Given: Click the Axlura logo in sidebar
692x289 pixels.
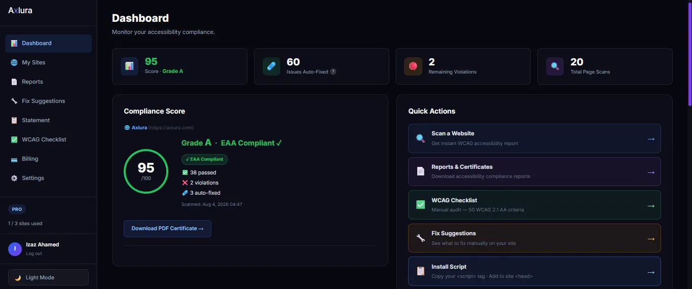Looking at the screenshot, I should coord(20,10).
